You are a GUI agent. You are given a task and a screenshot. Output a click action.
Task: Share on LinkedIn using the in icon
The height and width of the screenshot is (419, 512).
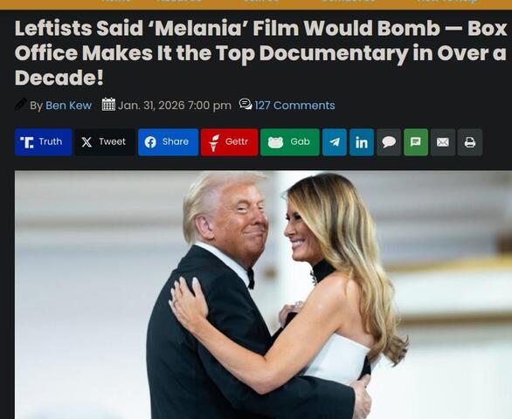(362, 142)
